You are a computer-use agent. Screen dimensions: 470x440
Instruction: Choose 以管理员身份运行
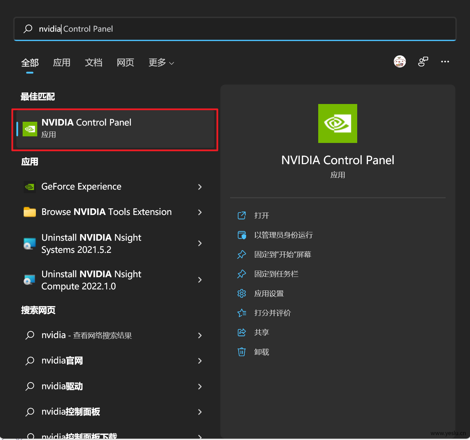[283, 235]
